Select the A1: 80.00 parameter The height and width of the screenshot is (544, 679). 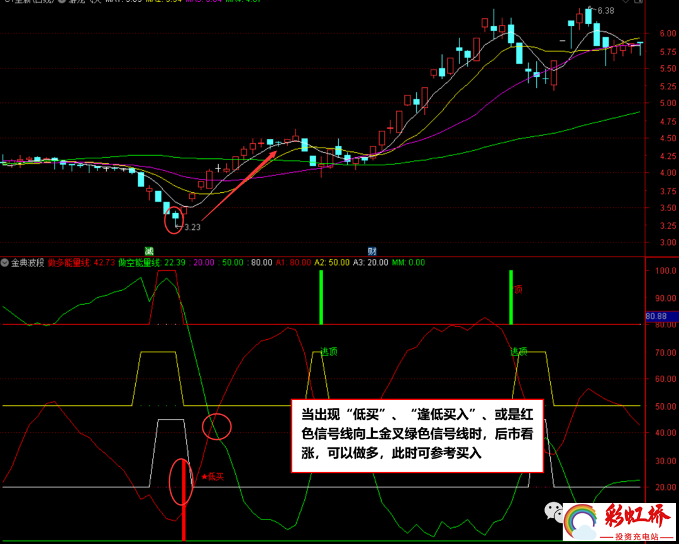[293, 263]
